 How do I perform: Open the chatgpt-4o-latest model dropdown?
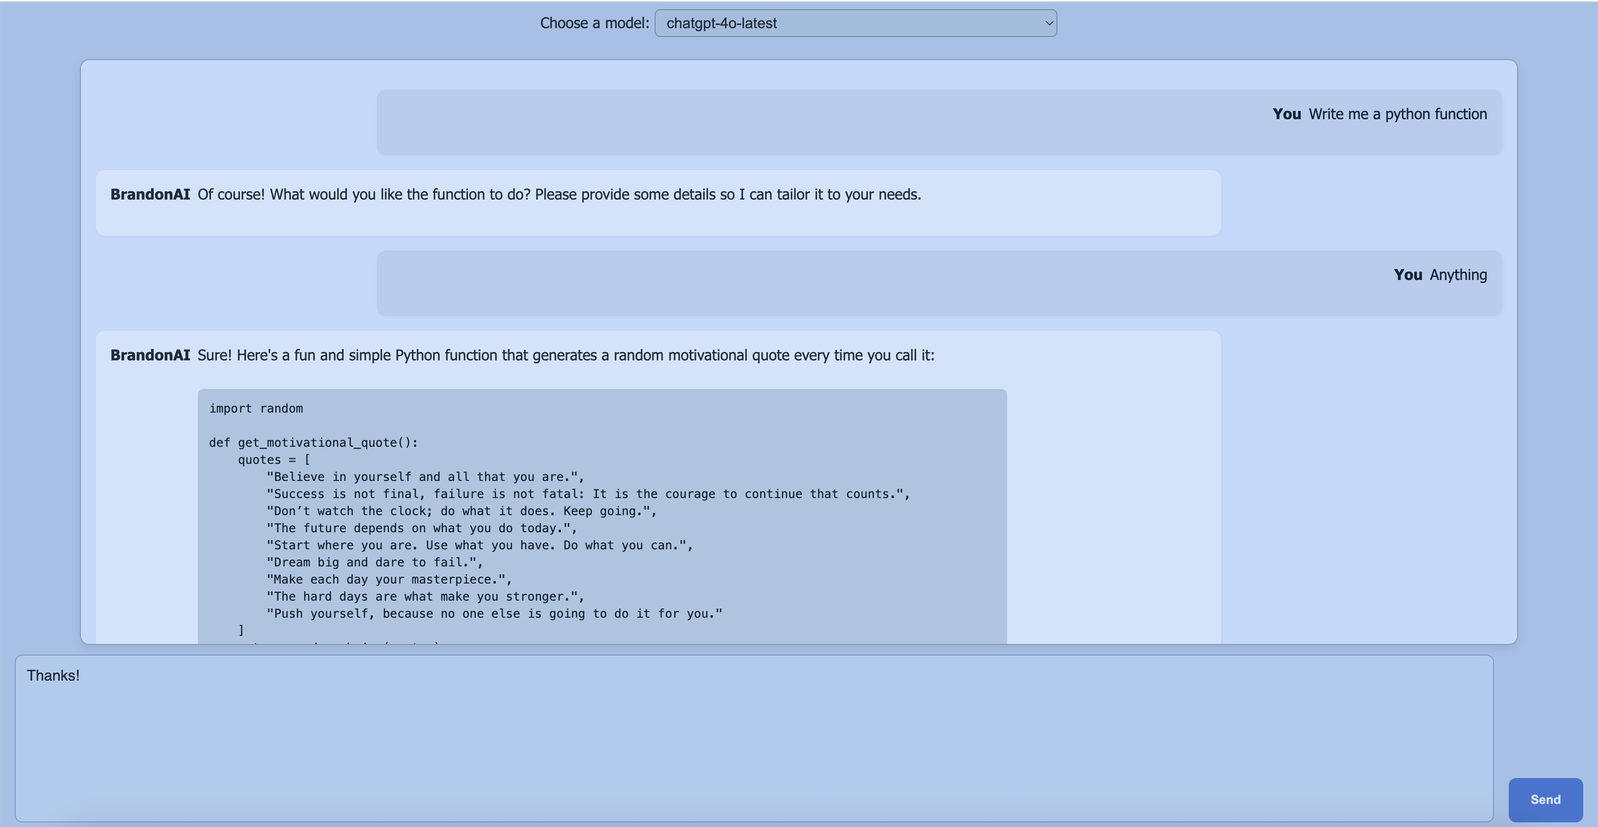(x=855, y=23)
